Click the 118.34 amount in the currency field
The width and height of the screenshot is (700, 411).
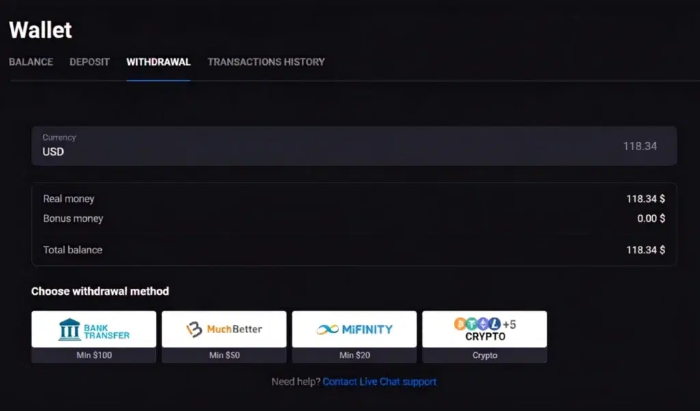click(x=640, y=146)
